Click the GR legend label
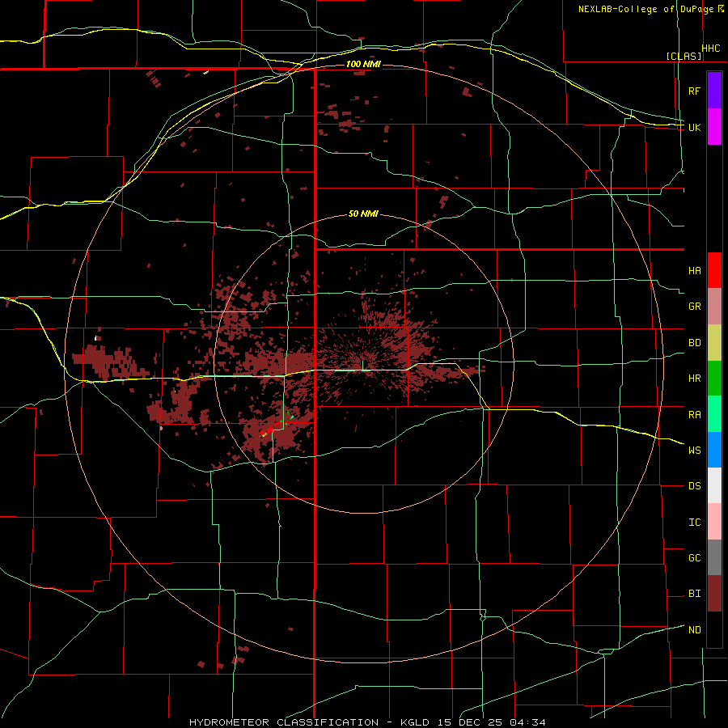Screen dimensions: 728x728 (694, 307)
